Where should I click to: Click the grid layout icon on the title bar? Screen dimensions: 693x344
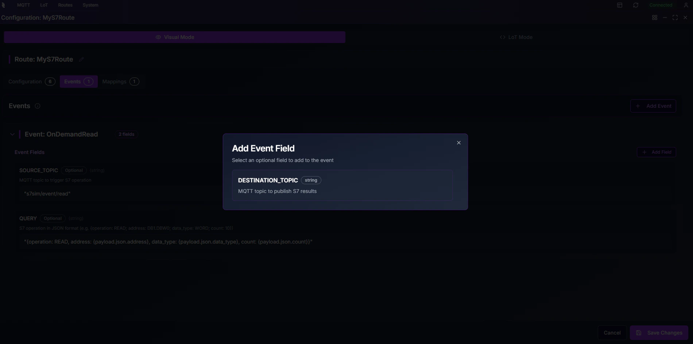pos(654,17)
